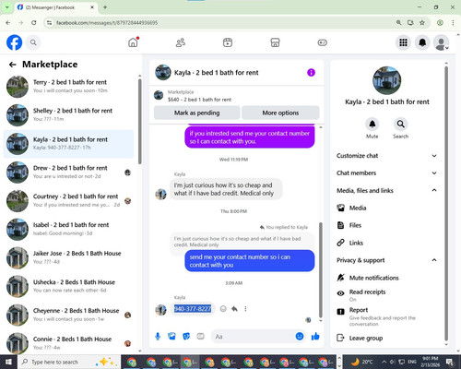Open Drew's 2 bed 1 bath conversation
The height and width of the screenshot is (369, 461).
coord(69,173)
